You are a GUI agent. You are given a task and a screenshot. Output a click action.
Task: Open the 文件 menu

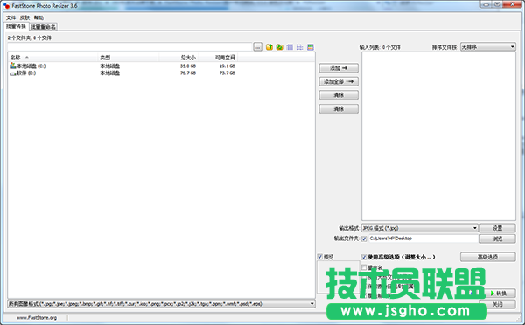pyautogui.click(x=10, y=17)
